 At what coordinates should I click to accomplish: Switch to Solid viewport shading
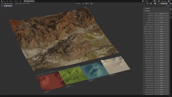point(163,4)
